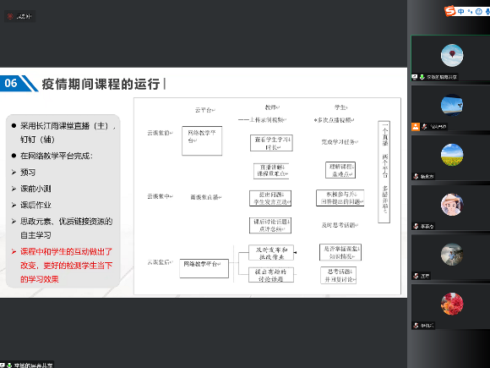Click the Sogou input method S logo

(450, 11)
